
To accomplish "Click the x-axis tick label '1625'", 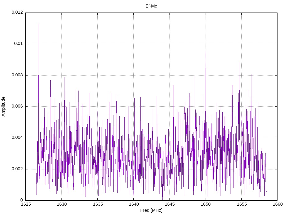I will click(26, 204).
